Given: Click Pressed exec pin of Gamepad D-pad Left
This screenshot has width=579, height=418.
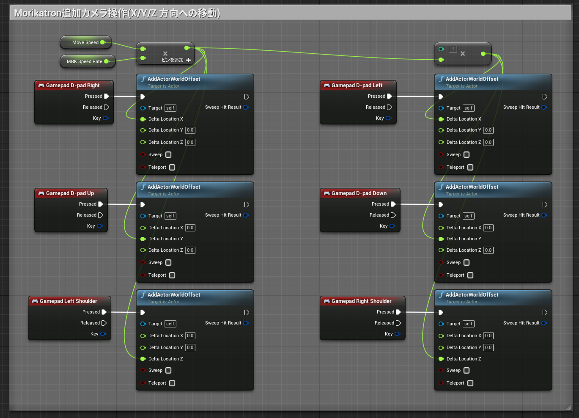Looking at the screenshot, I should coord(390,96).
